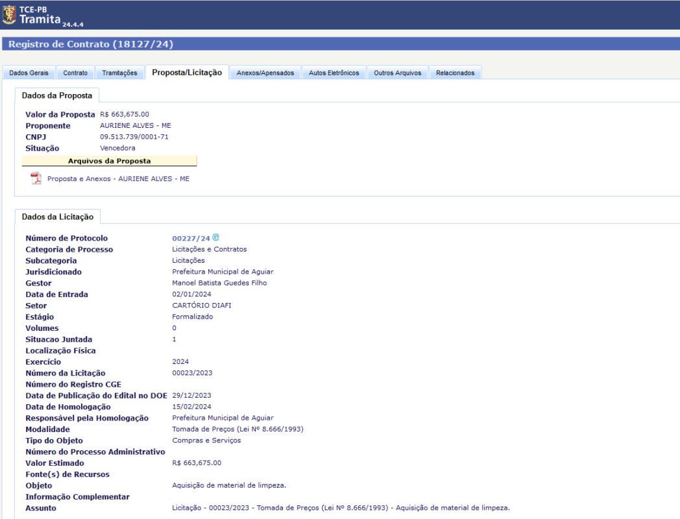Click the Registro de Contrato (18127/24) title
680x519 pixels.
coord(91,44)
